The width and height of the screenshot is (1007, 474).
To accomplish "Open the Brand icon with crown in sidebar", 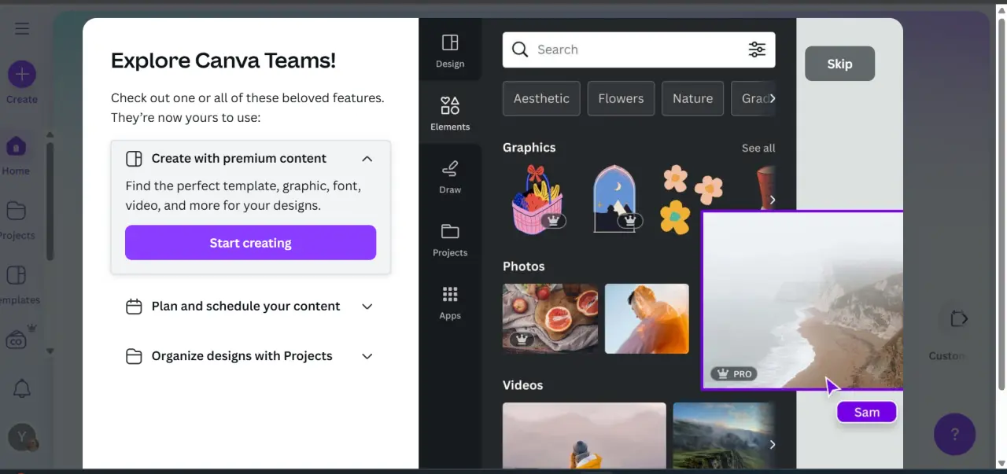I will click(x=17, y=338).
